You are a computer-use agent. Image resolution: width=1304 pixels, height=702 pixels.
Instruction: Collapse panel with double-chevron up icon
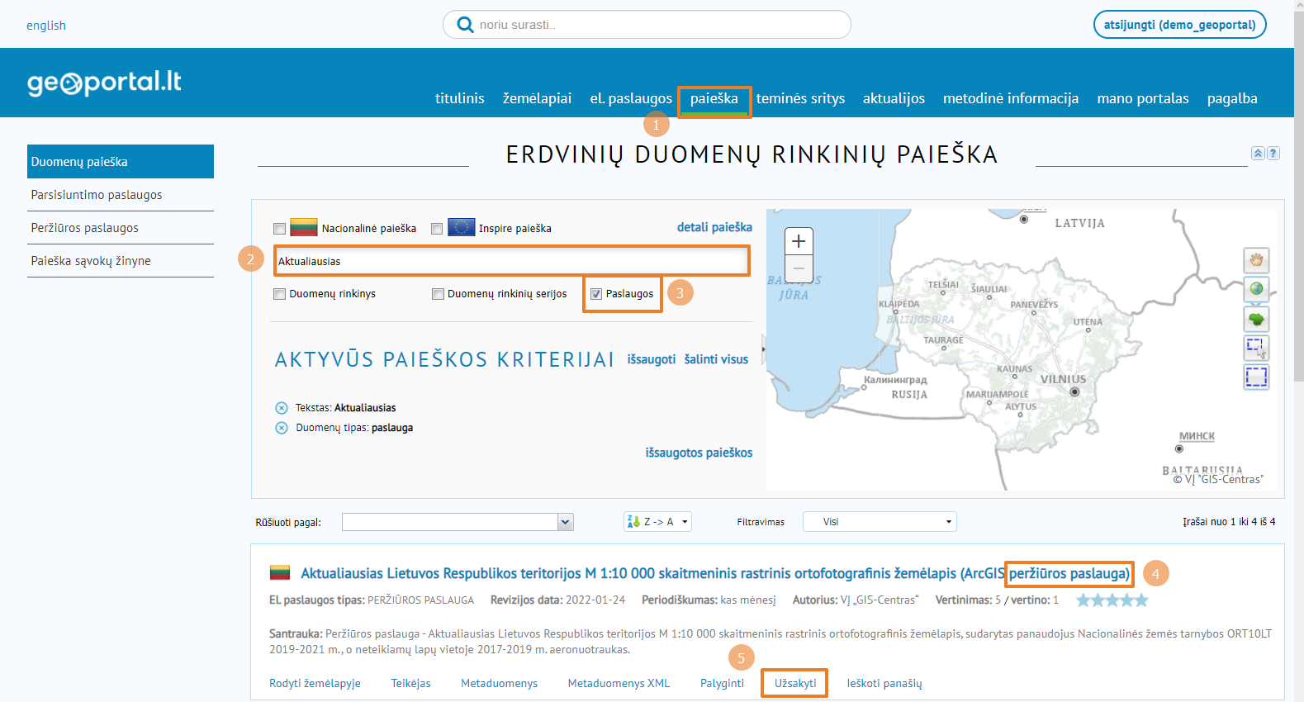1258,153
